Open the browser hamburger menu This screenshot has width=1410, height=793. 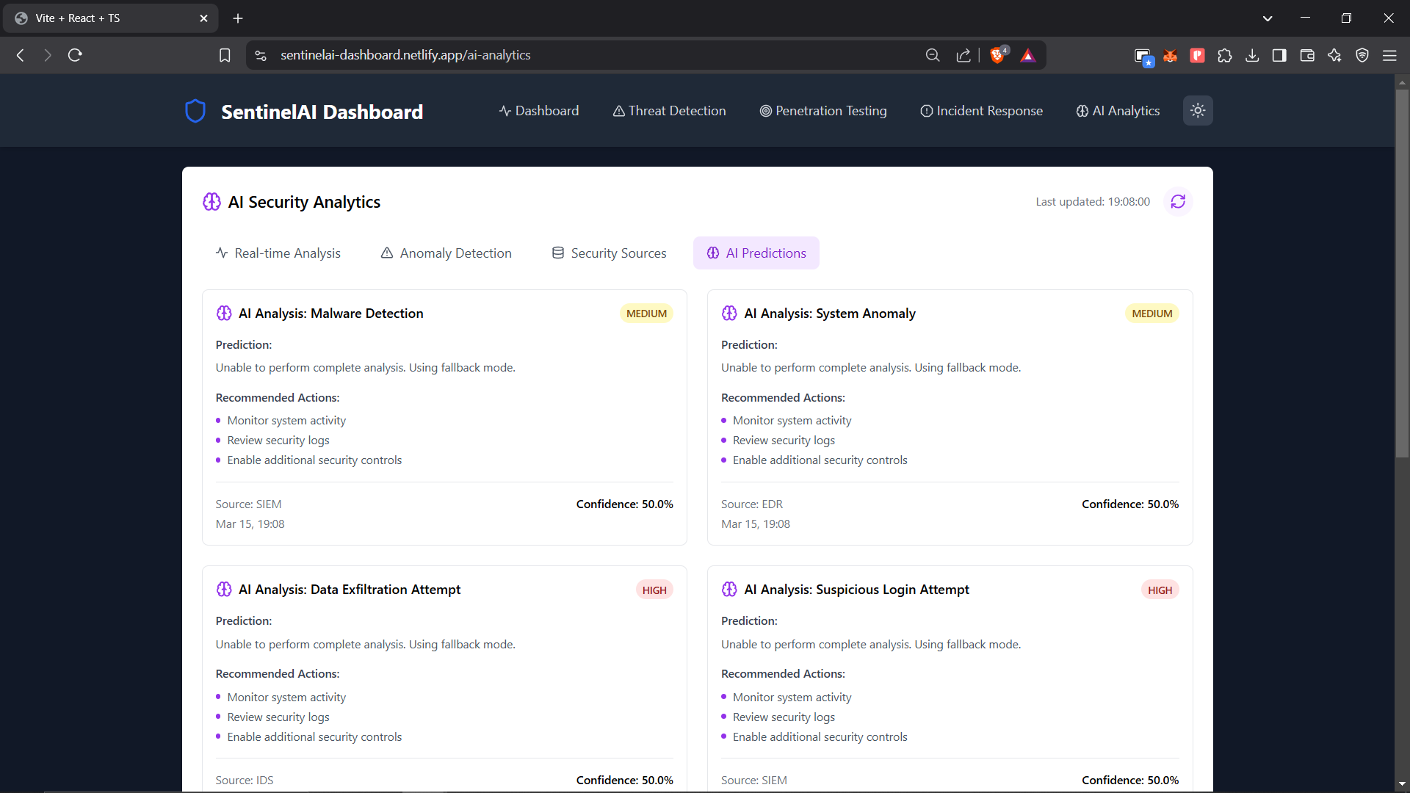point(1390,55)
